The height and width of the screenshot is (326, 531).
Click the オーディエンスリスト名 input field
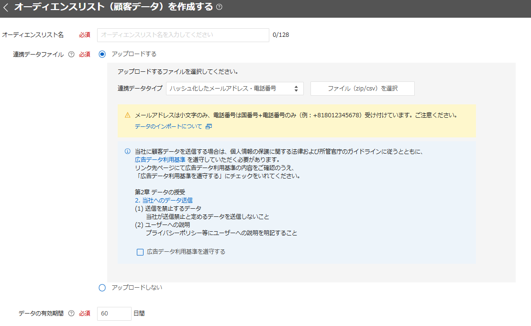coord(183,35)
